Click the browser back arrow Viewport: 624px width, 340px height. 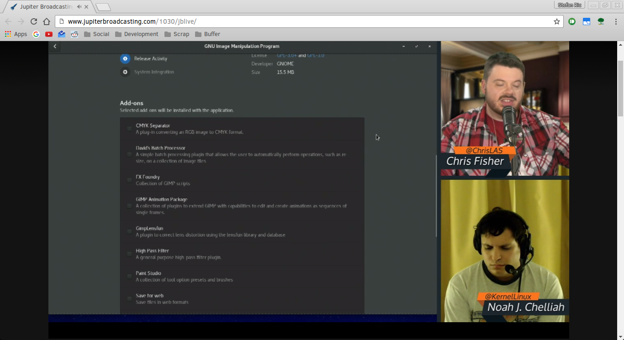click(8, 21)
